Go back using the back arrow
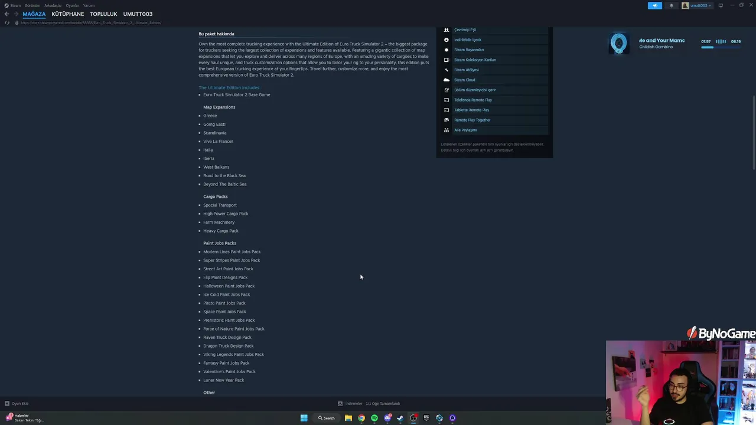Viewport: 756px width, 425px height. 6,14
